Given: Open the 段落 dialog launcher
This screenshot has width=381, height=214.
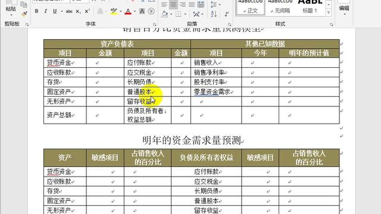Looking at the screenshot, I should click(x=229, y=24).
